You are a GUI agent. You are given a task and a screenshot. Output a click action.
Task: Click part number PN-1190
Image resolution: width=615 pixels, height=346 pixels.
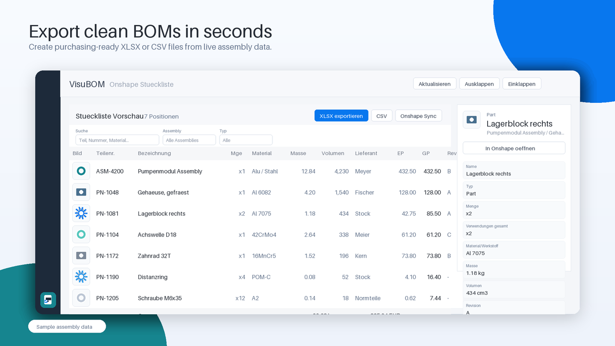coord(107,277)
